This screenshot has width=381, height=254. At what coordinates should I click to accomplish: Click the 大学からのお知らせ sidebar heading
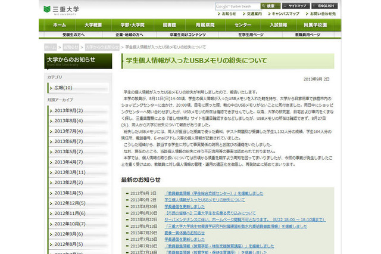coord(78,61)
